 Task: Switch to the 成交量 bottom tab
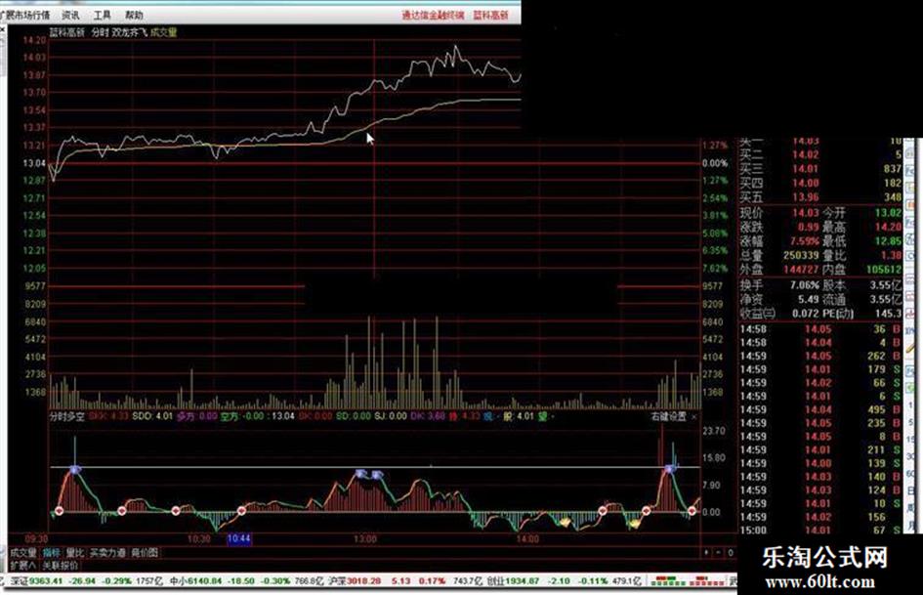[x=23, y=553]
